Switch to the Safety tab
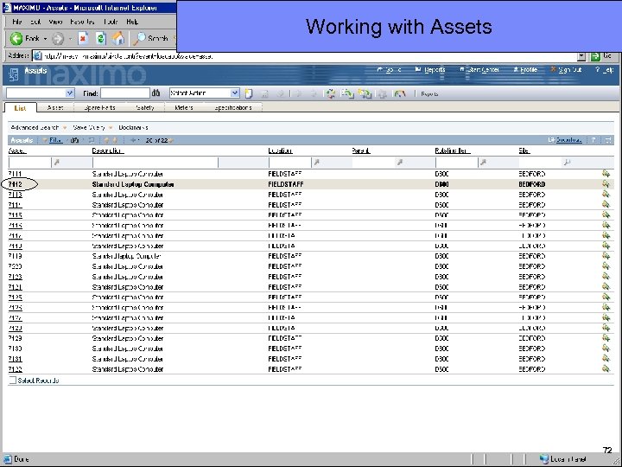The width and height of the screenshot is (622, 467). tap(145, 107)
